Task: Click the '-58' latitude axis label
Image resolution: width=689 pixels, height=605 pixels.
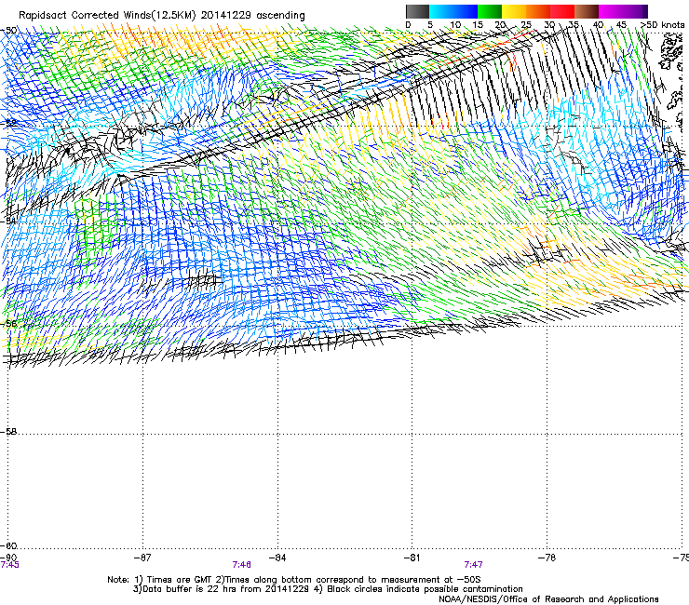Action: tap(8, 432)
